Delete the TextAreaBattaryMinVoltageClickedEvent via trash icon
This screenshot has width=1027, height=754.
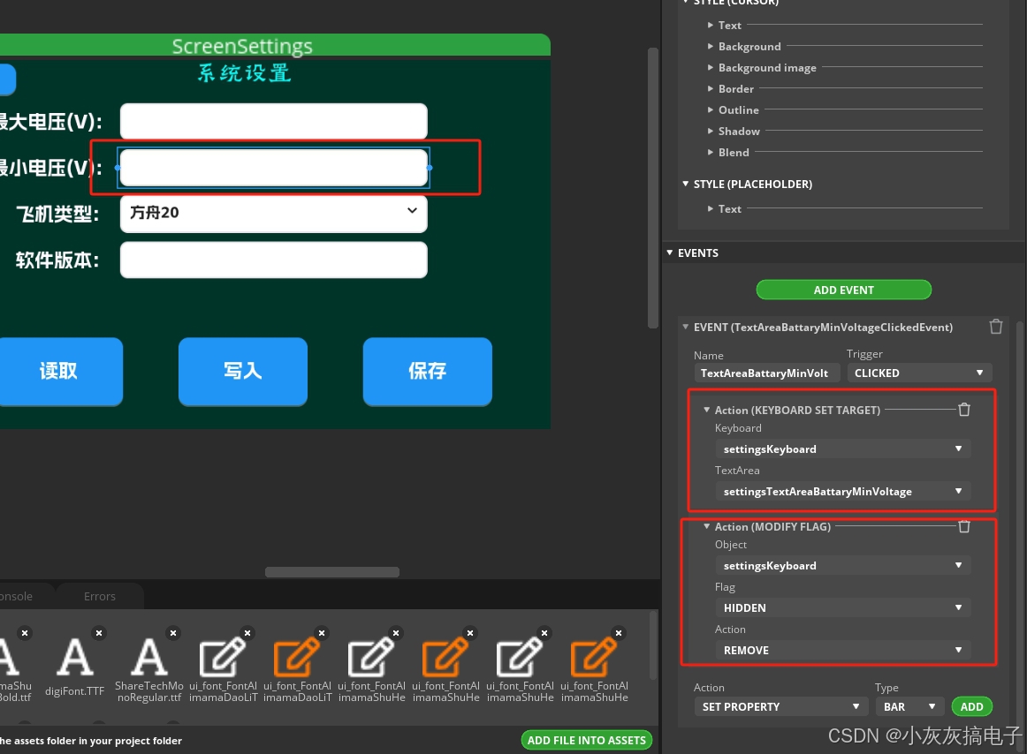(x=996, y=327)
